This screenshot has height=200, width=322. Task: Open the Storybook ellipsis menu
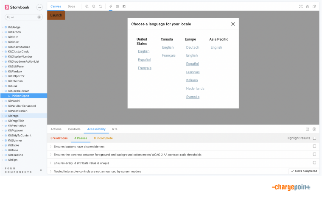[39, 7]
